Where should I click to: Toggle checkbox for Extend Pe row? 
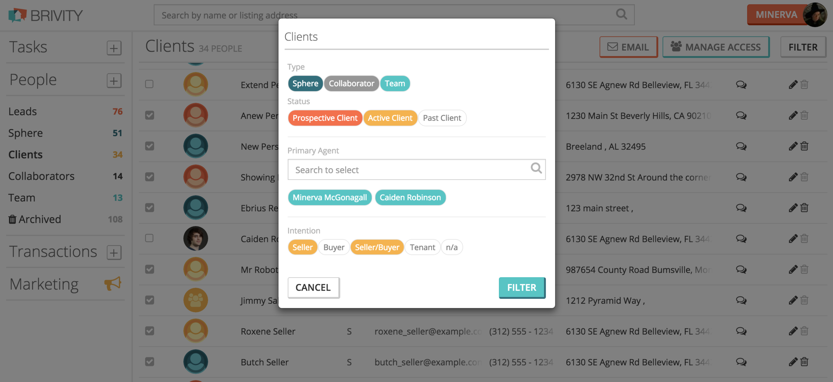click(149, 84)
